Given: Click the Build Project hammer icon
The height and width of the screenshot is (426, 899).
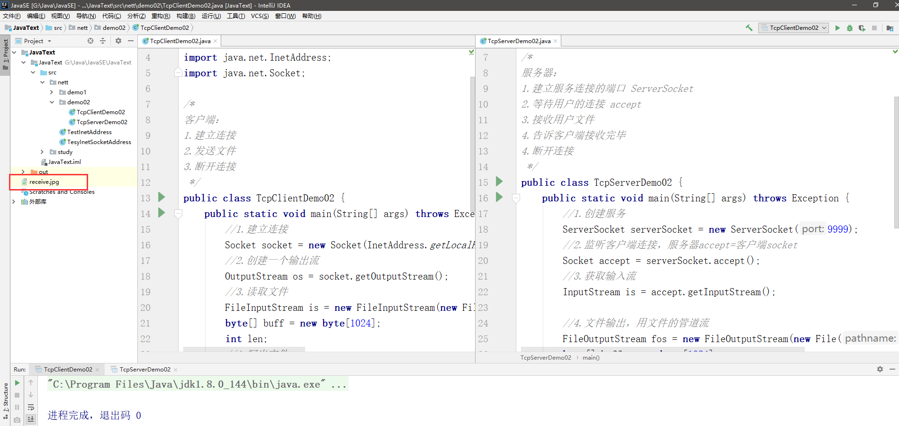Looking at the screenshot, I should pyautogui.click(x=749, y=28).
